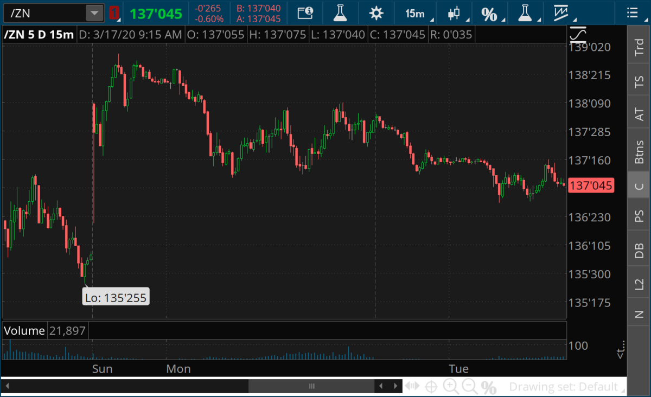Click the horizontal scrollbar left end arrow

8,386
